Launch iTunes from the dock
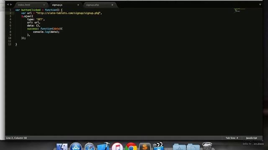 [117, 146]
